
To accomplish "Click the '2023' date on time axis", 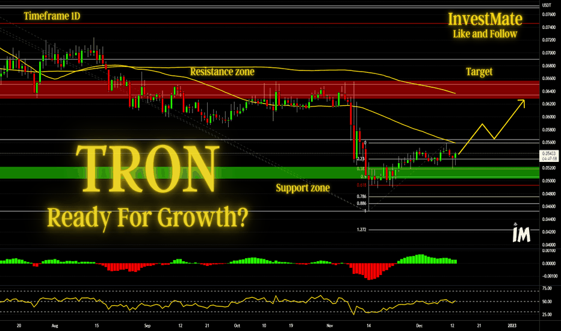I will click(x=512, y=326).
